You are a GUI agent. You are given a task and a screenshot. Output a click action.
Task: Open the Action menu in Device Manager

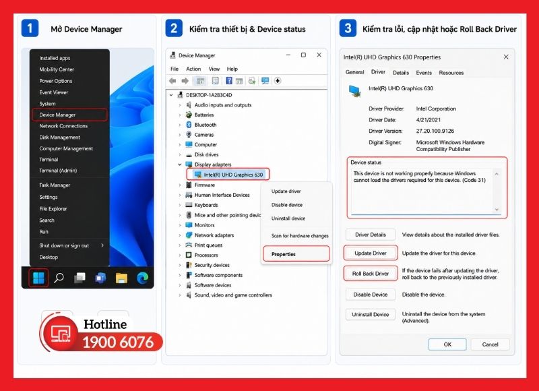click(193, 69)
